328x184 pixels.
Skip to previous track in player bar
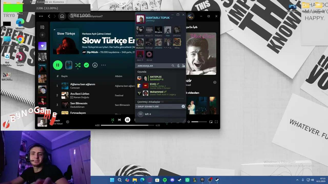click(x=119, y=120)
